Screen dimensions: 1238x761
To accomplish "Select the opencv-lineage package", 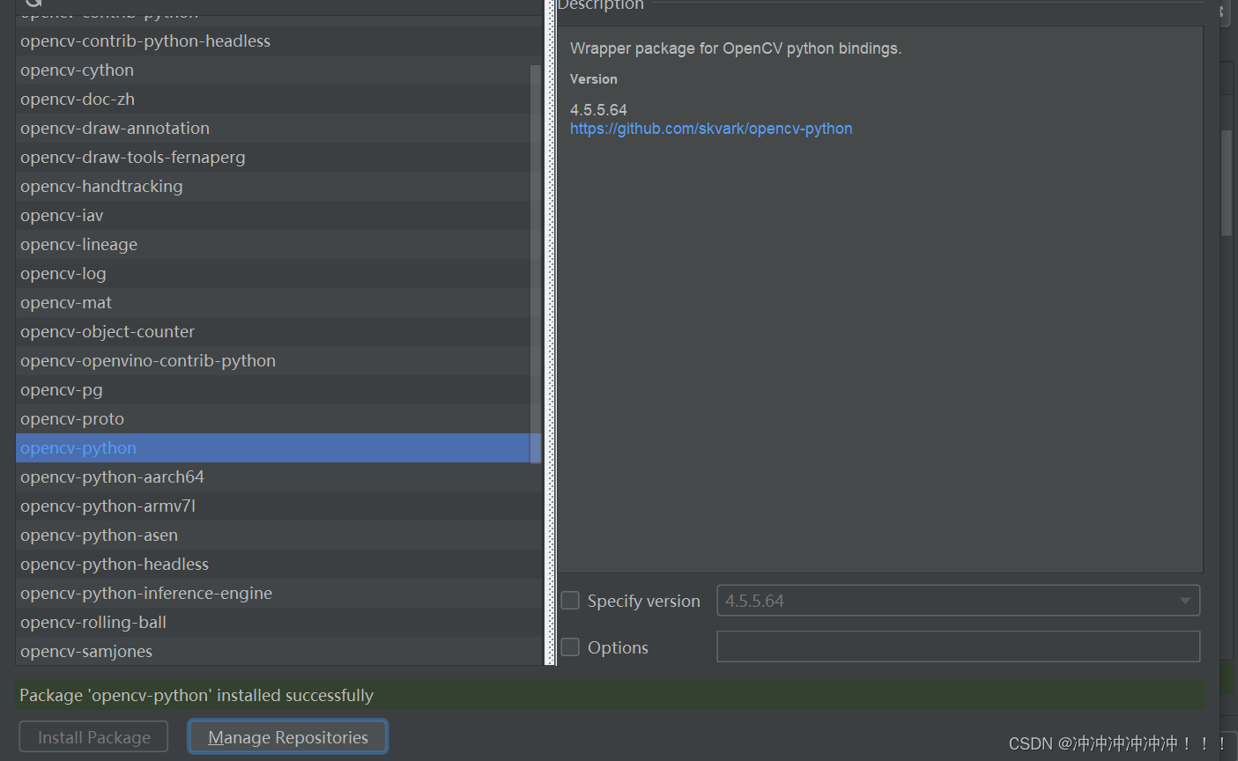I will 279,244.
